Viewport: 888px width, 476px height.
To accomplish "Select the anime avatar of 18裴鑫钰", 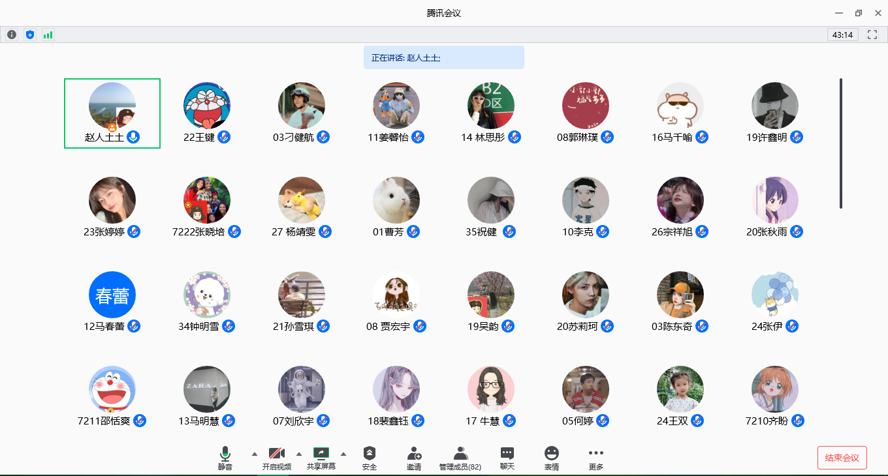I will 396,389.
